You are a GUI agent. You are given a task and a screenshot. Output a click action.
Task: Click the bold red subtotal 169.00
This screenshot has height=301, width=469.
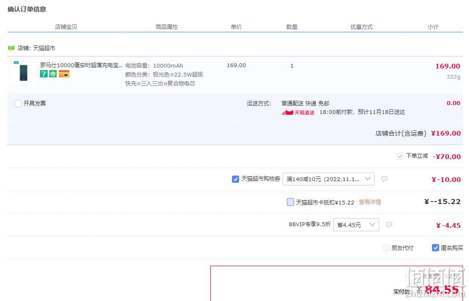tap(448, 66)
